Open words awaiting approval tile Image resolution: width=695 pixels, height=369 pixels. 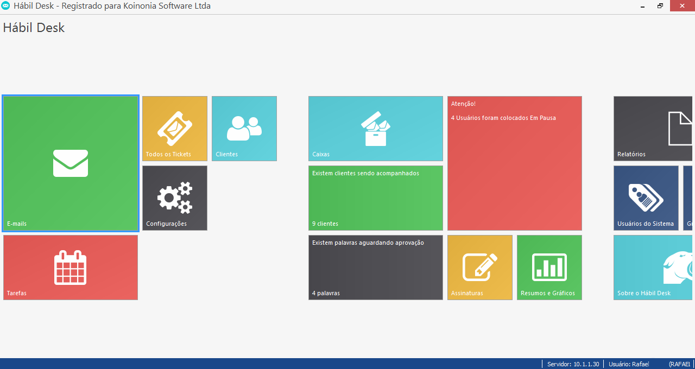[376, 268]
